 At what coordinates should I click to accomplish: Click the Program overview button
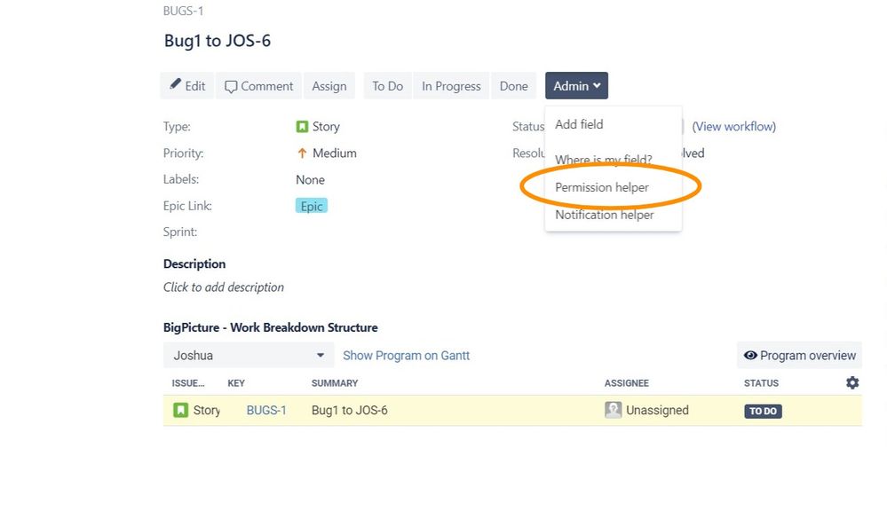(799, 356)
